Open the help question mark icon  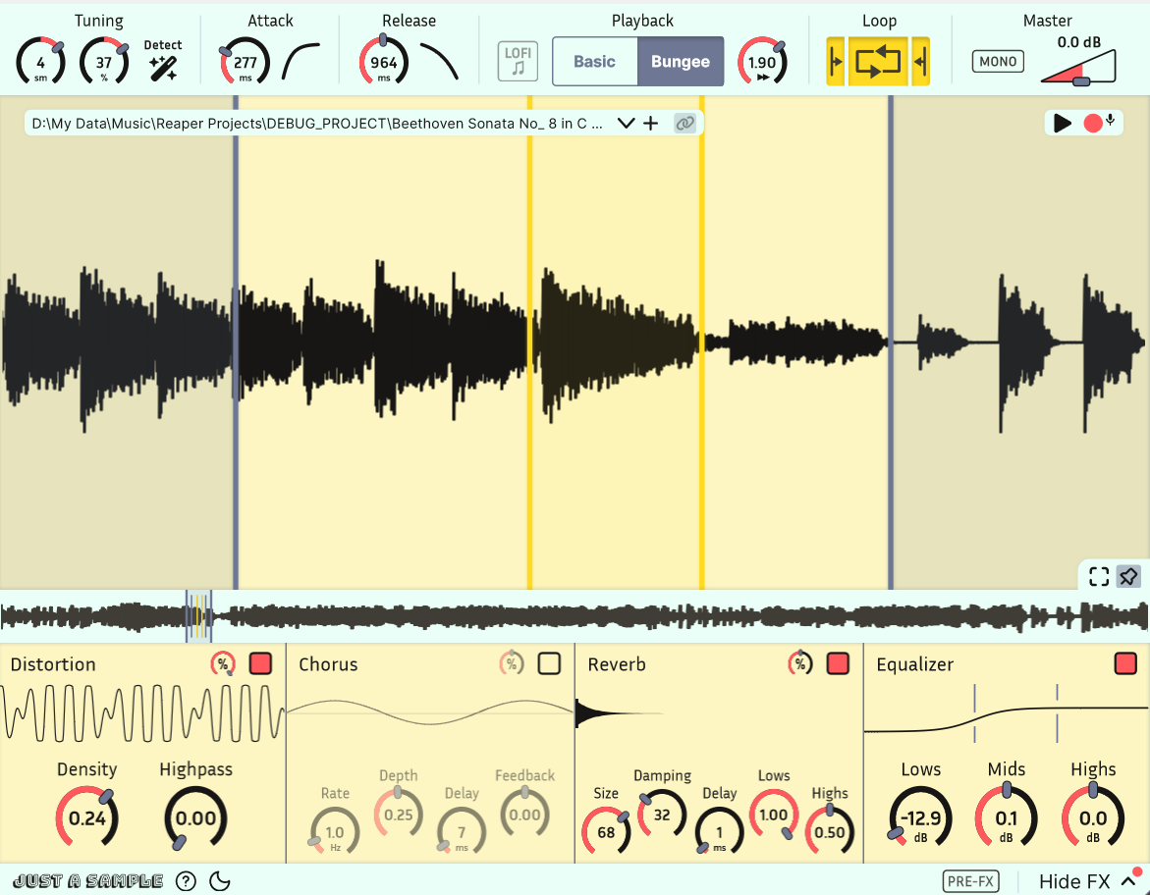[x=187, y=881]
